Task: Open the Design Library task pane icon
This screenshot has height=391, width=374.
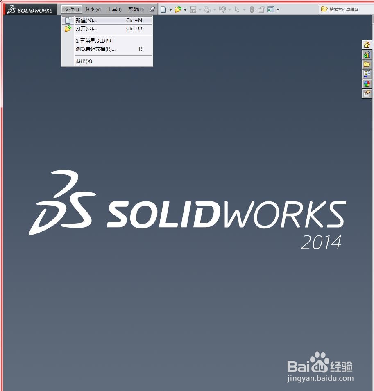Action: click(x=367, y=54)
